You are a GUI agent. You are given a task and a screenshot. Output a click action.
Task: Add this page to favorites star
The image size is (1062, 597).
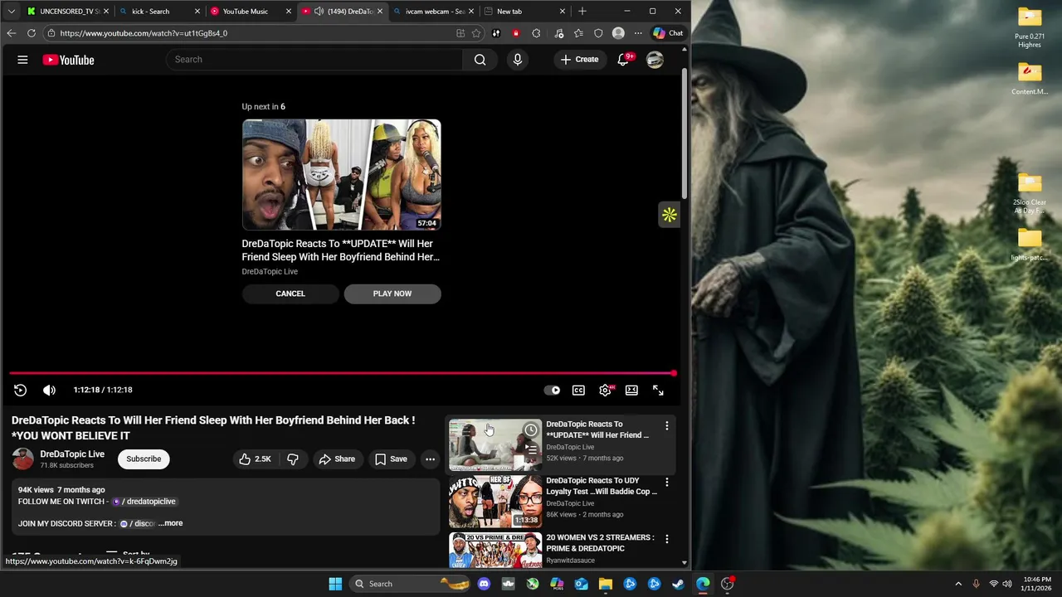click(476, 33)
